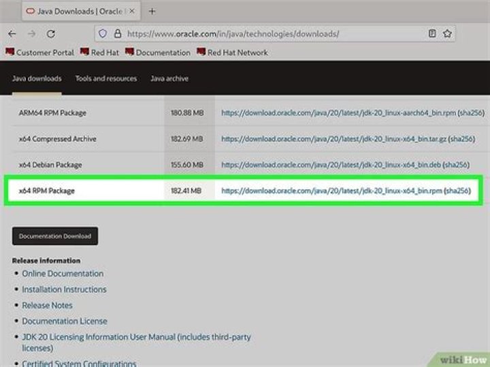
Task: Click the Documentation Download button
Action: pyautogui.click(x=55, y=236)
